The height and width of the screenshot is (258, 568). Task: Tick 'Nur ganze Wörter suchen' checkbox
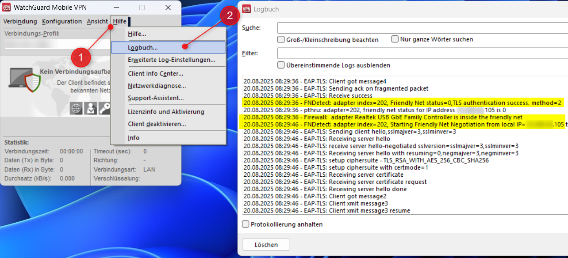point(395,39)
